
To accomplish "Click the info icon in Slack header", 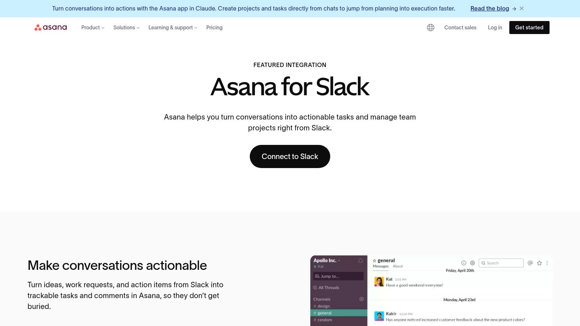I will coord(464,263).
